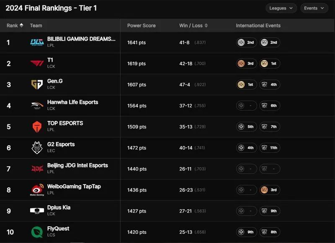Click the Hanwha Life Esports logo
335x243 pixels.
tap(37, 105)
